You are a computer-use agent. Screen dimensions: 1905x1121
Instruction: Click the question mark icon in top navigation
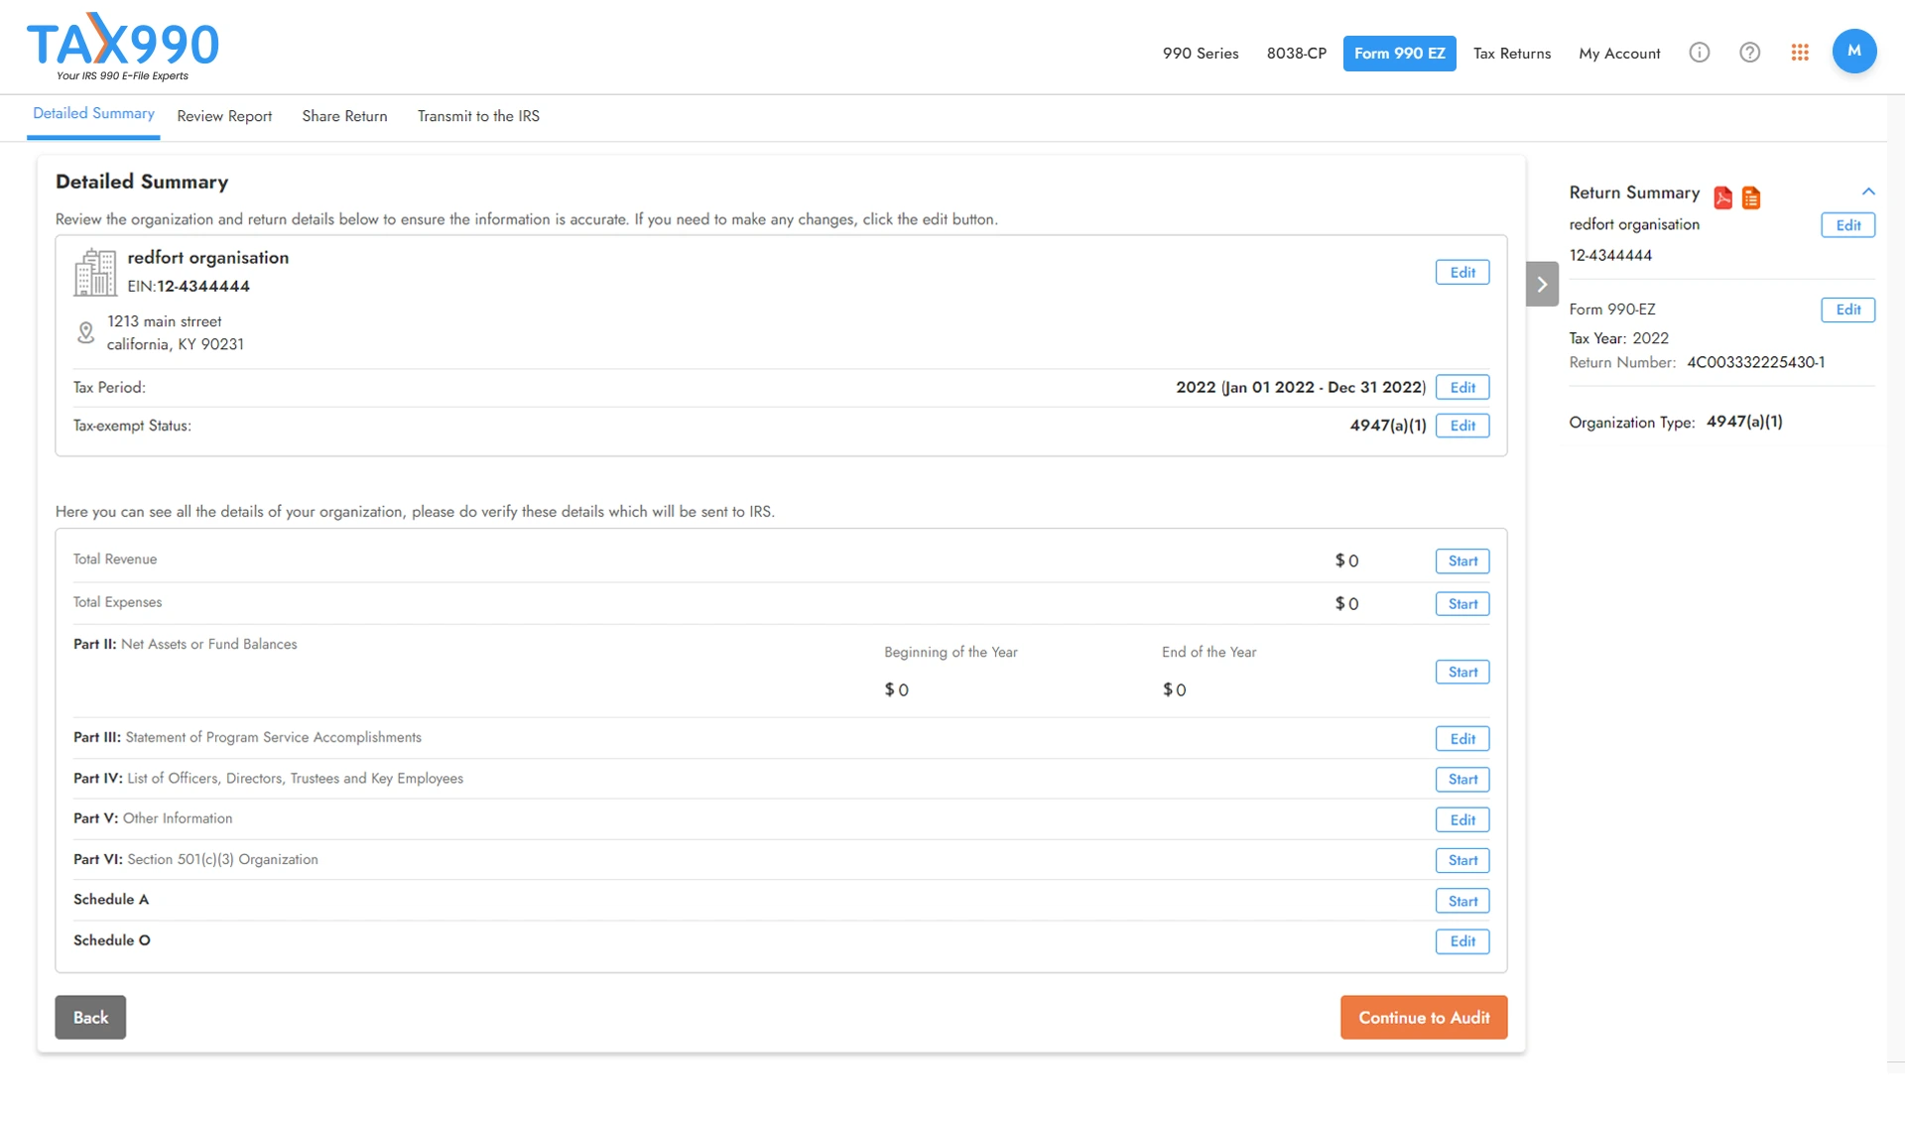1749,52
